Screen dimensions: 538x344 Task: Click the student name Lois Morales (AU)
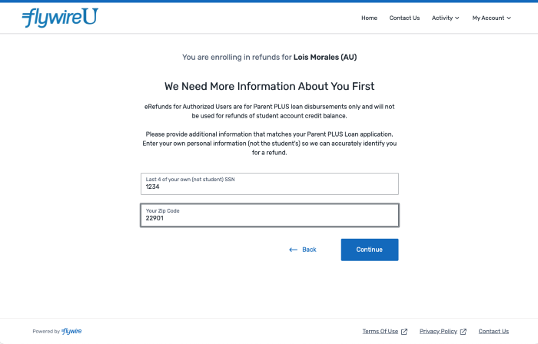point(325,57)
